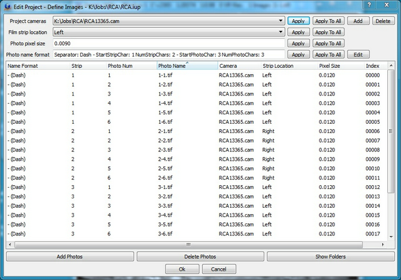Click the horizontal scrollbar right arrow
The image size is (401, 280).
tap(383, 244)
